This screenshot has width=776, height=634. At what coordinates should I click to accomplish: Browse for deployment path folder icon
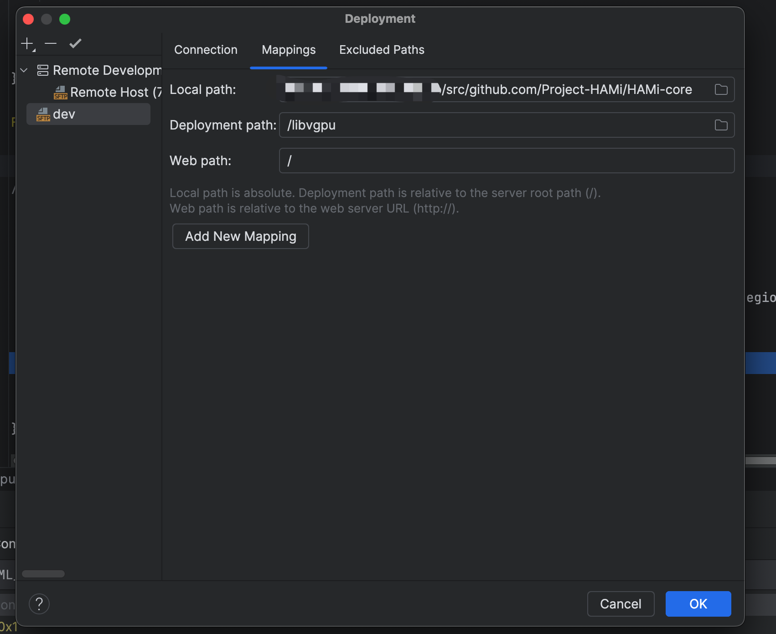pyautogui.click(x=721, y=125)
